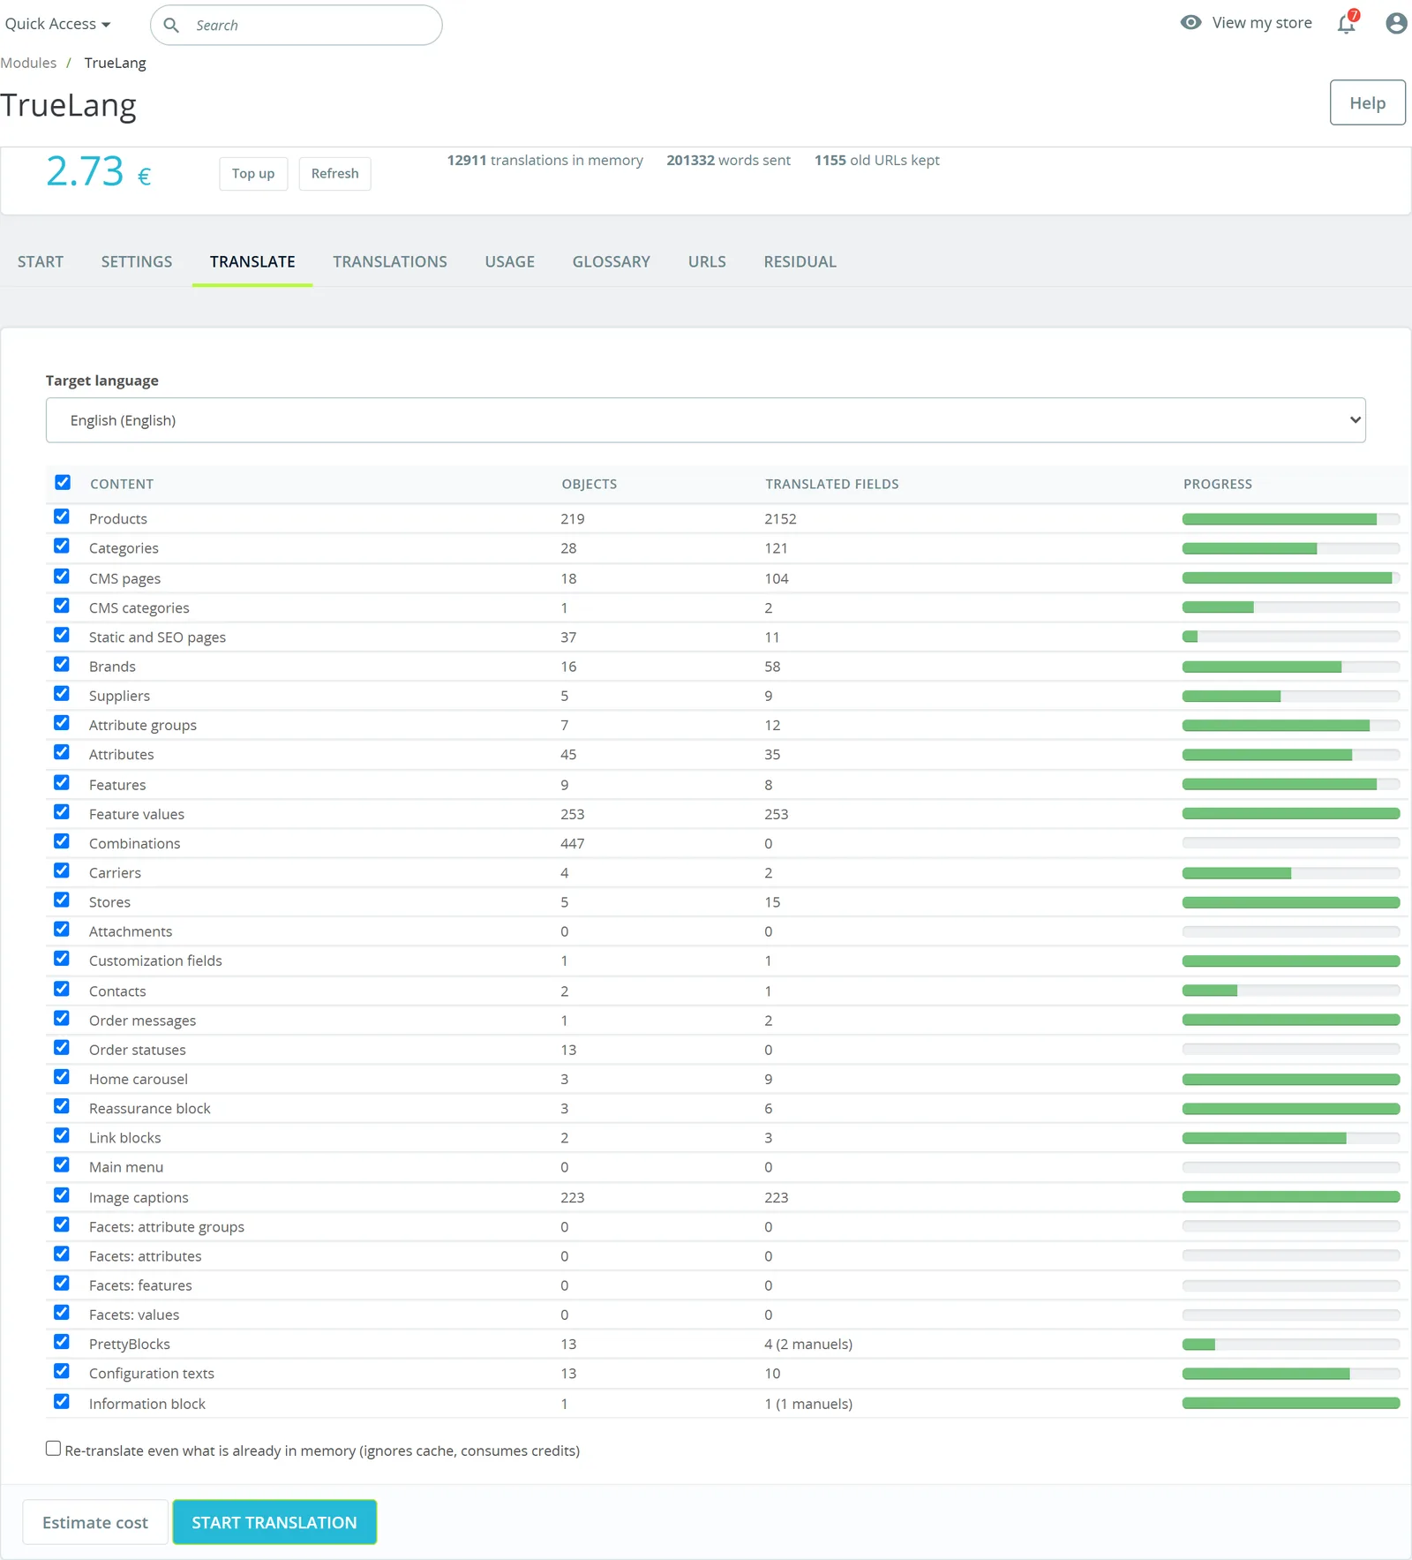1412x1560 pixels.
Task: Open the USAGE tab
Action: coord(510,261)
